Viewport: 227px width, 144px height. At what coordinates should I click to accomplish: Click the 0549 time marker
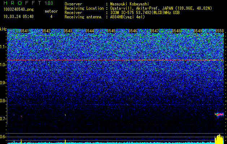[x=198, y=31]
